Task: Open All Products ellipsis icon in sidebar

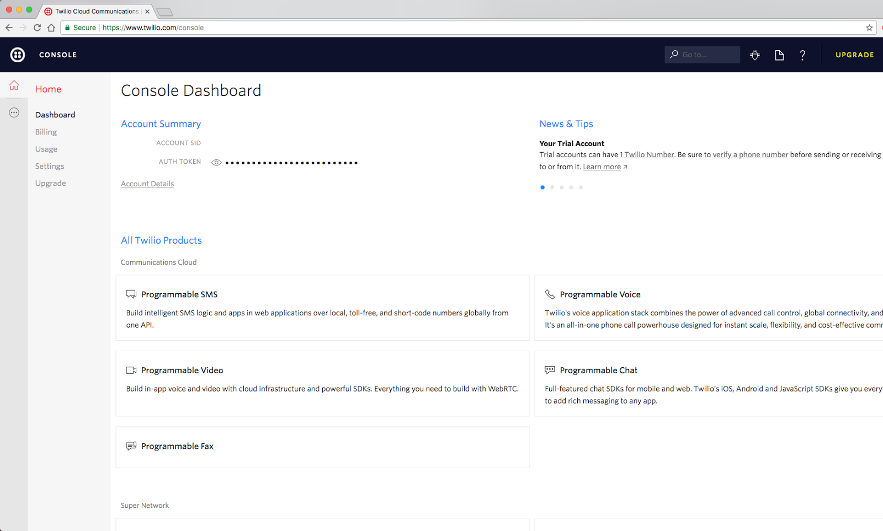Action: pyautogui.click(x=14, y=112)
